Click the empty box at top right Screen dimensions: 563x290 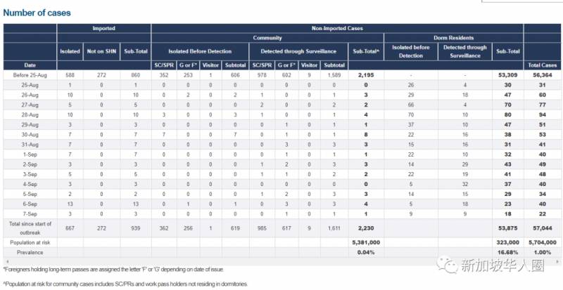pos(521,2)
